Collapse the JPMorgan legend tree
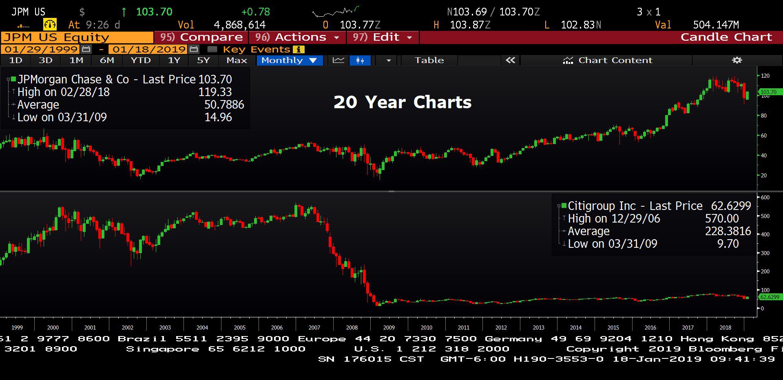The width and height of the screenshot is (783, 380). [x=8, y=79]
